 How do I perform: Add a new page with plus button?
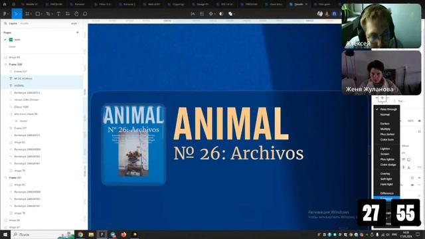[78, 33]
